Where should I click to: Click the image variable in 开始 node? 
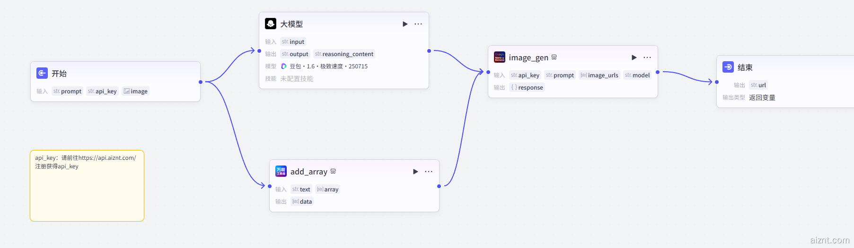135,91
